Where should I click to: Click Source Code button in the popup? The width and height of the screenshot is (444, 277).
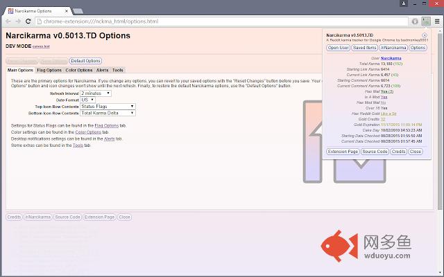375,152
